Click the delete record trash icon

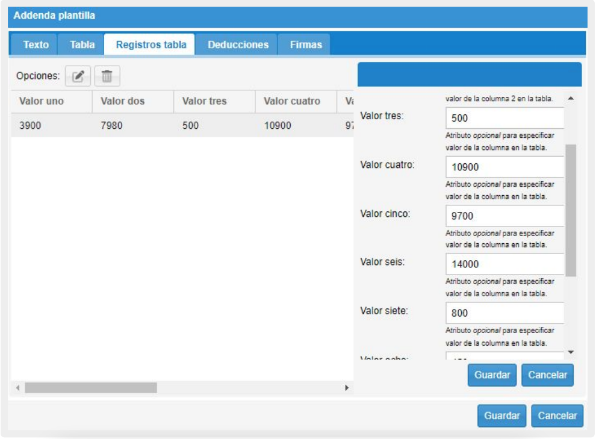pos(107,76)
